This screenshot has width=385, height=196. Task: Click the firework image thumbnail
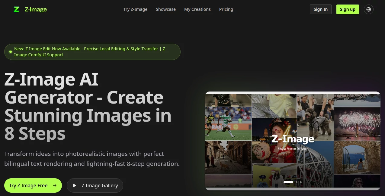tap(357, 123)
